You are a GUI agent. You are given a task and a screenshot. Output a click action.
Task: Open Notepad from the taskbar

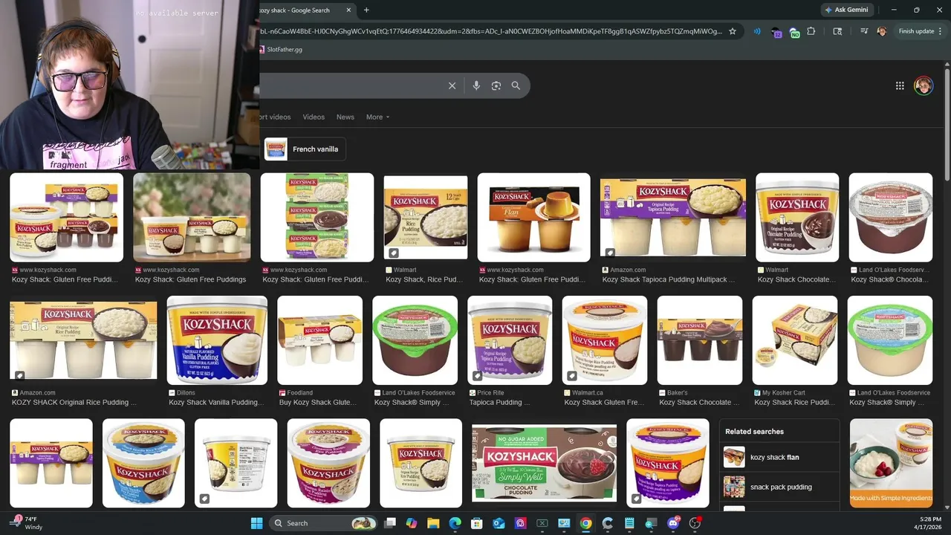point(629,523)
